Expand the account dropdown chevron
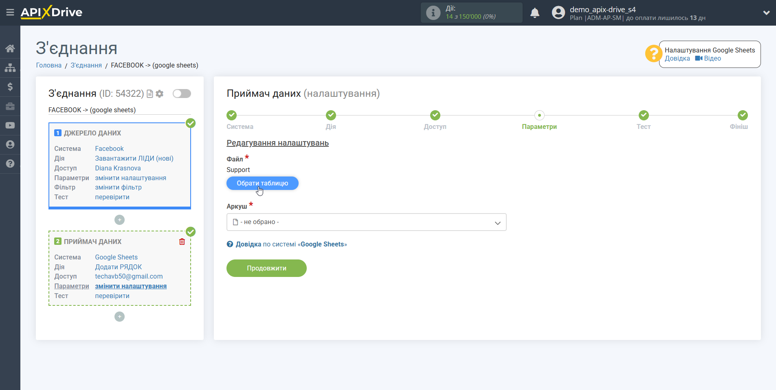The width and height of the screenshot is (776, 390). click(x=766, y=13)
